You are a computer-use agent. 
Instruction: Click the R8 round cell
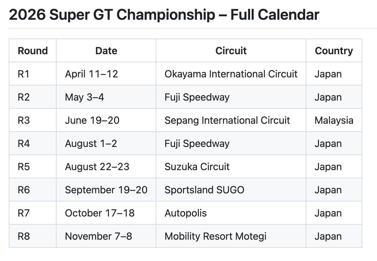(24, 236)
